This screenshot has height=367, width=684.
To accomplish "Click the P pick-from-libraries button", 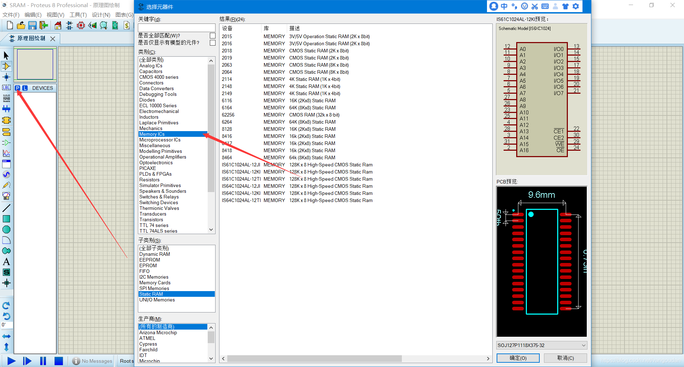I will 17,88.
